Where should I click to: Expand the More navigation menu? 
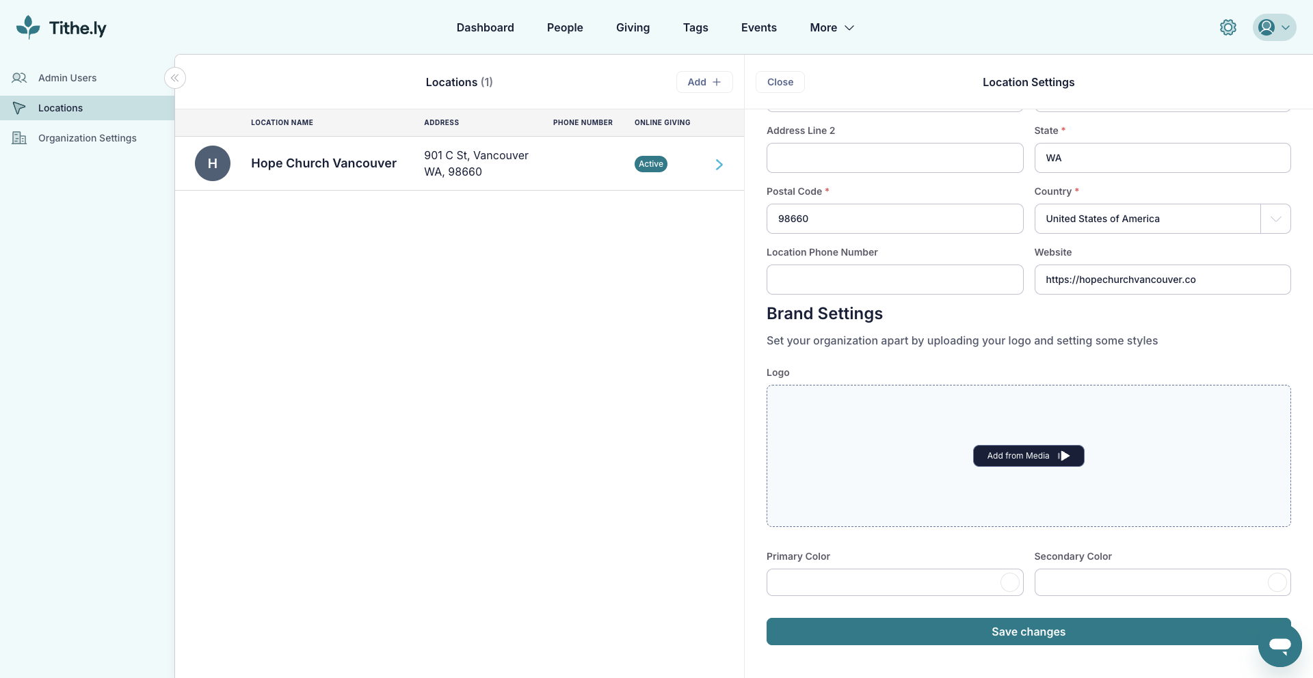pyautogui.click(x=832, y=27)
